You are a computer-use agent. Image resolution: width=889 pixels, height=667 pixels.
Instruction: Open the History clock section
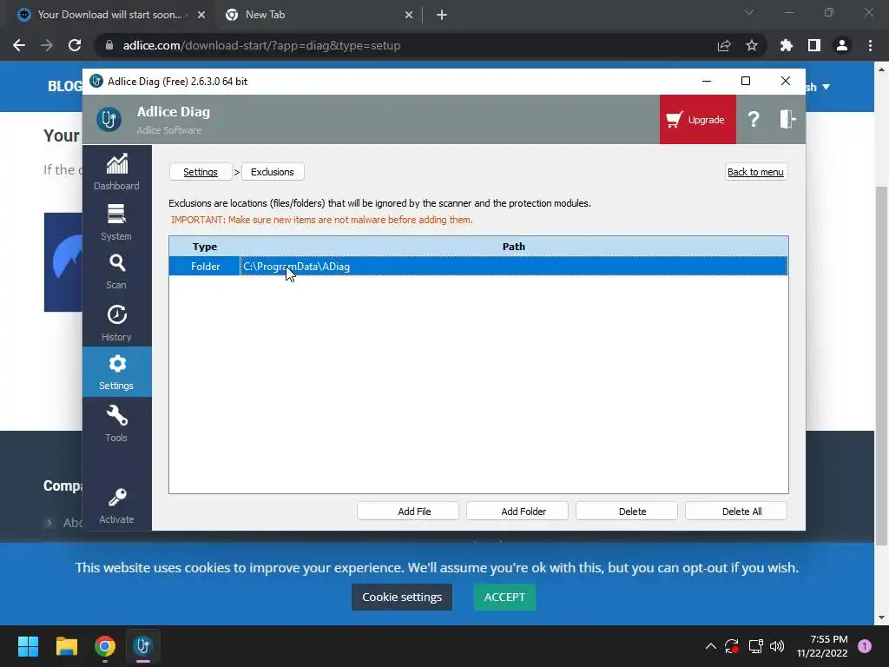[x=117, y=323]
